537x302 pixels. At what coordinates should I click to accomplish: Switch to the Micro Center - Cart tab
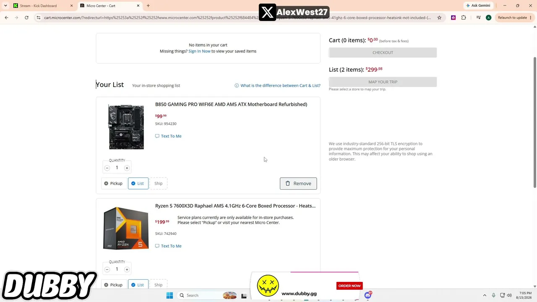click(111, 6)
